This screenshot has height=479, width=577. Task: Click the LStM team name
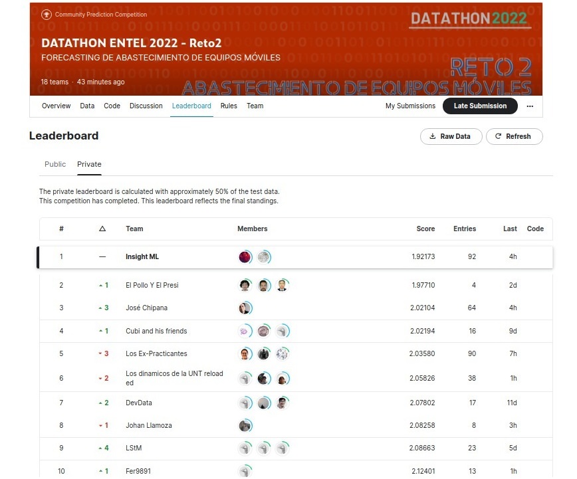click(x=134, y=448)
